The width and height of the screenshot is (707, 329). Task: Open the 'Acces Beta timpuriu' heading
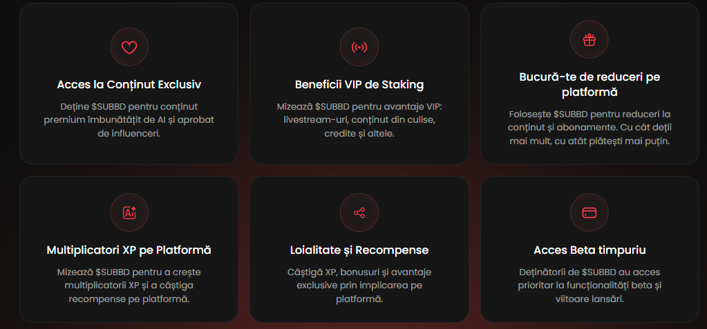click(x=590, y=250)
